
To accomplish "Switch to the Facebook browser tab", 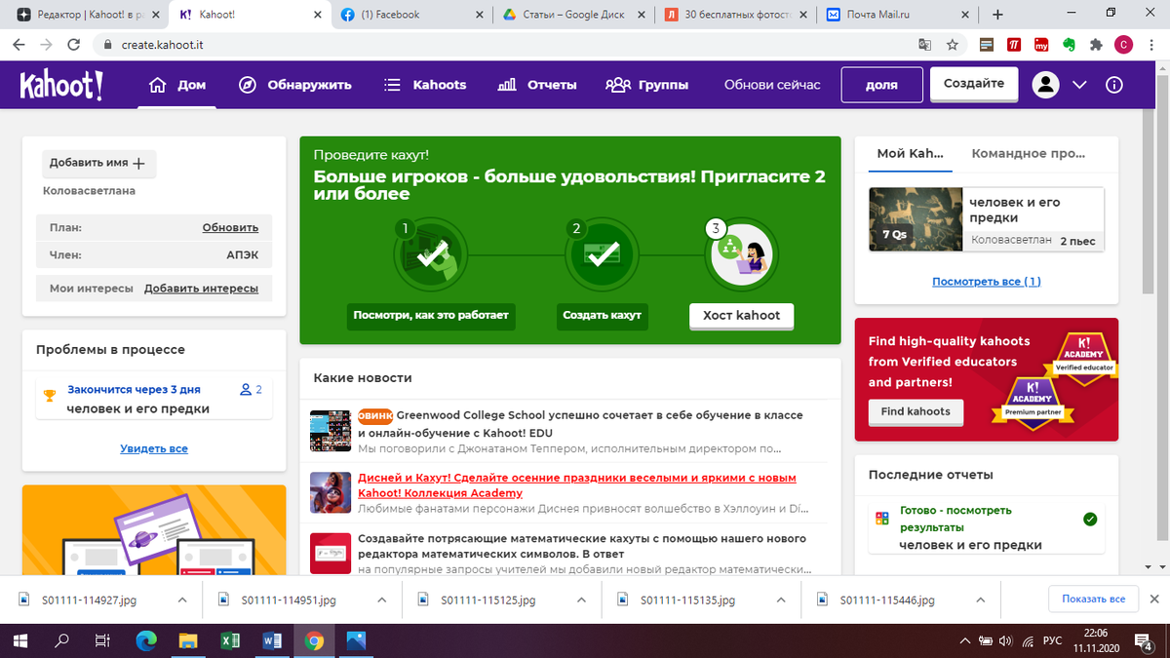I will [x=409, y=15].
